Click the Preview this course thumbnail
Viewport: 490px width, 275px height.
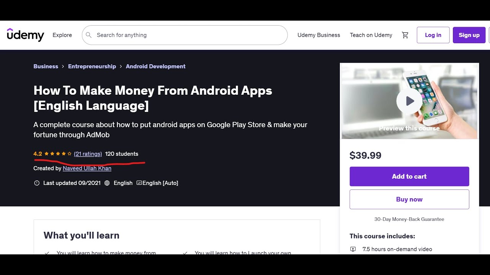point(409,101)
